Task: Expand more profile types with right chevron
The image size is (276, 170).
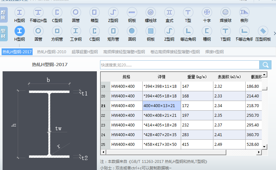Action: (274, 33)
